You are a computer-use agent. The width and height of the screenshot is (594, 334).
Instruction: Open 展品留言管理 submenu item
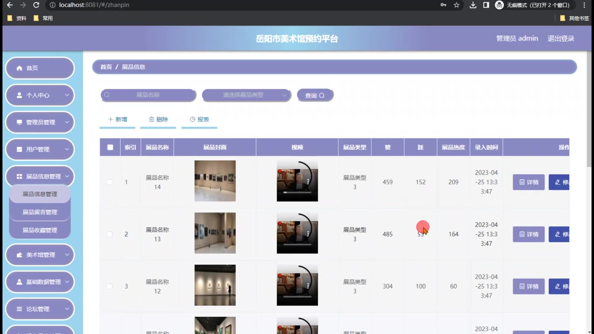pos(40,212)
